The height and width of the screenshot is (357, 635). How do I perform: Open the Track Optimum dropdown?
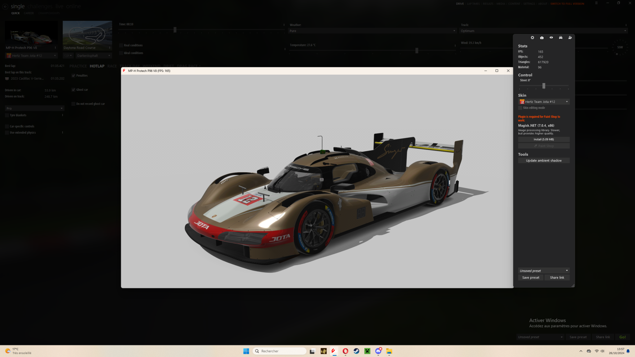(544, 31)
